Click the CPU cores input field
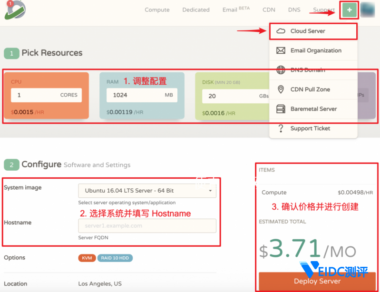The height and width of the screenshot is (292, 380). click(46, 95)
